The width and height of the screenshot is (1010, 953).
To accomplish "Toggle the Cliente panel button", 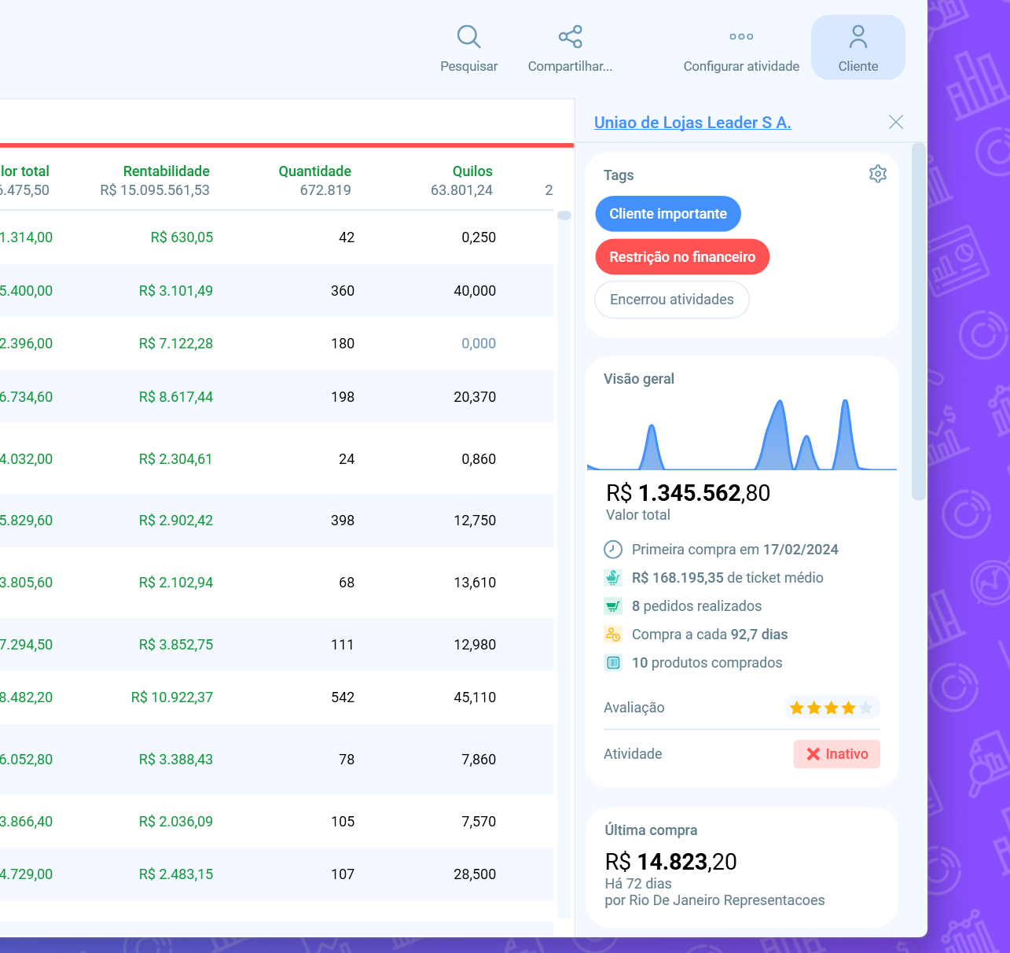I will (858, 48).
